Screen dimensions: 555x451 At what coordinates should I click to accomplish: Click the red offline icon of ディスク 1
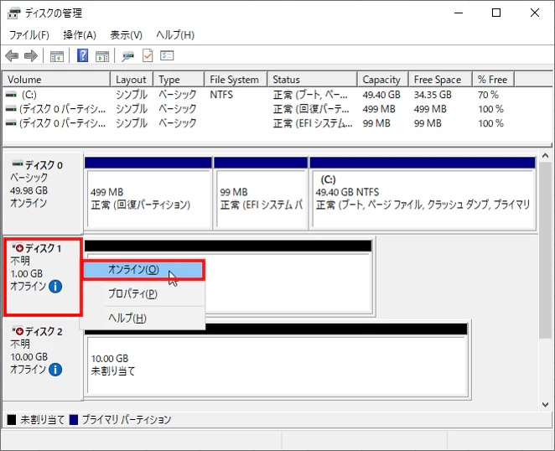click(18, 248)
